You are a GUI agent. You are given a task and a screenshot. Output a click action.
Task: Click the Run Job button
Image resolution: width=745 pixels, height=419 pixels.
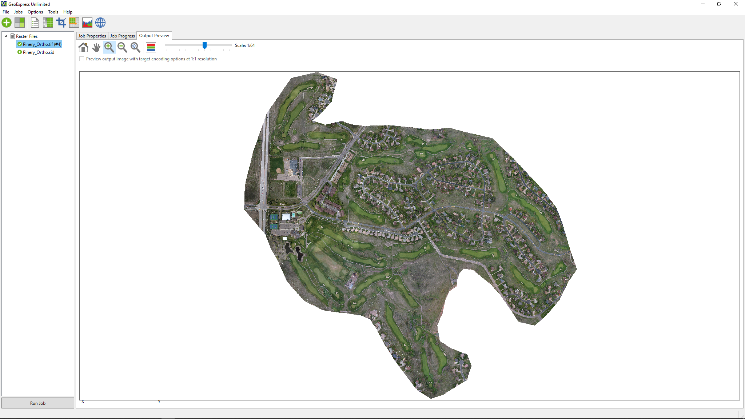38,403
